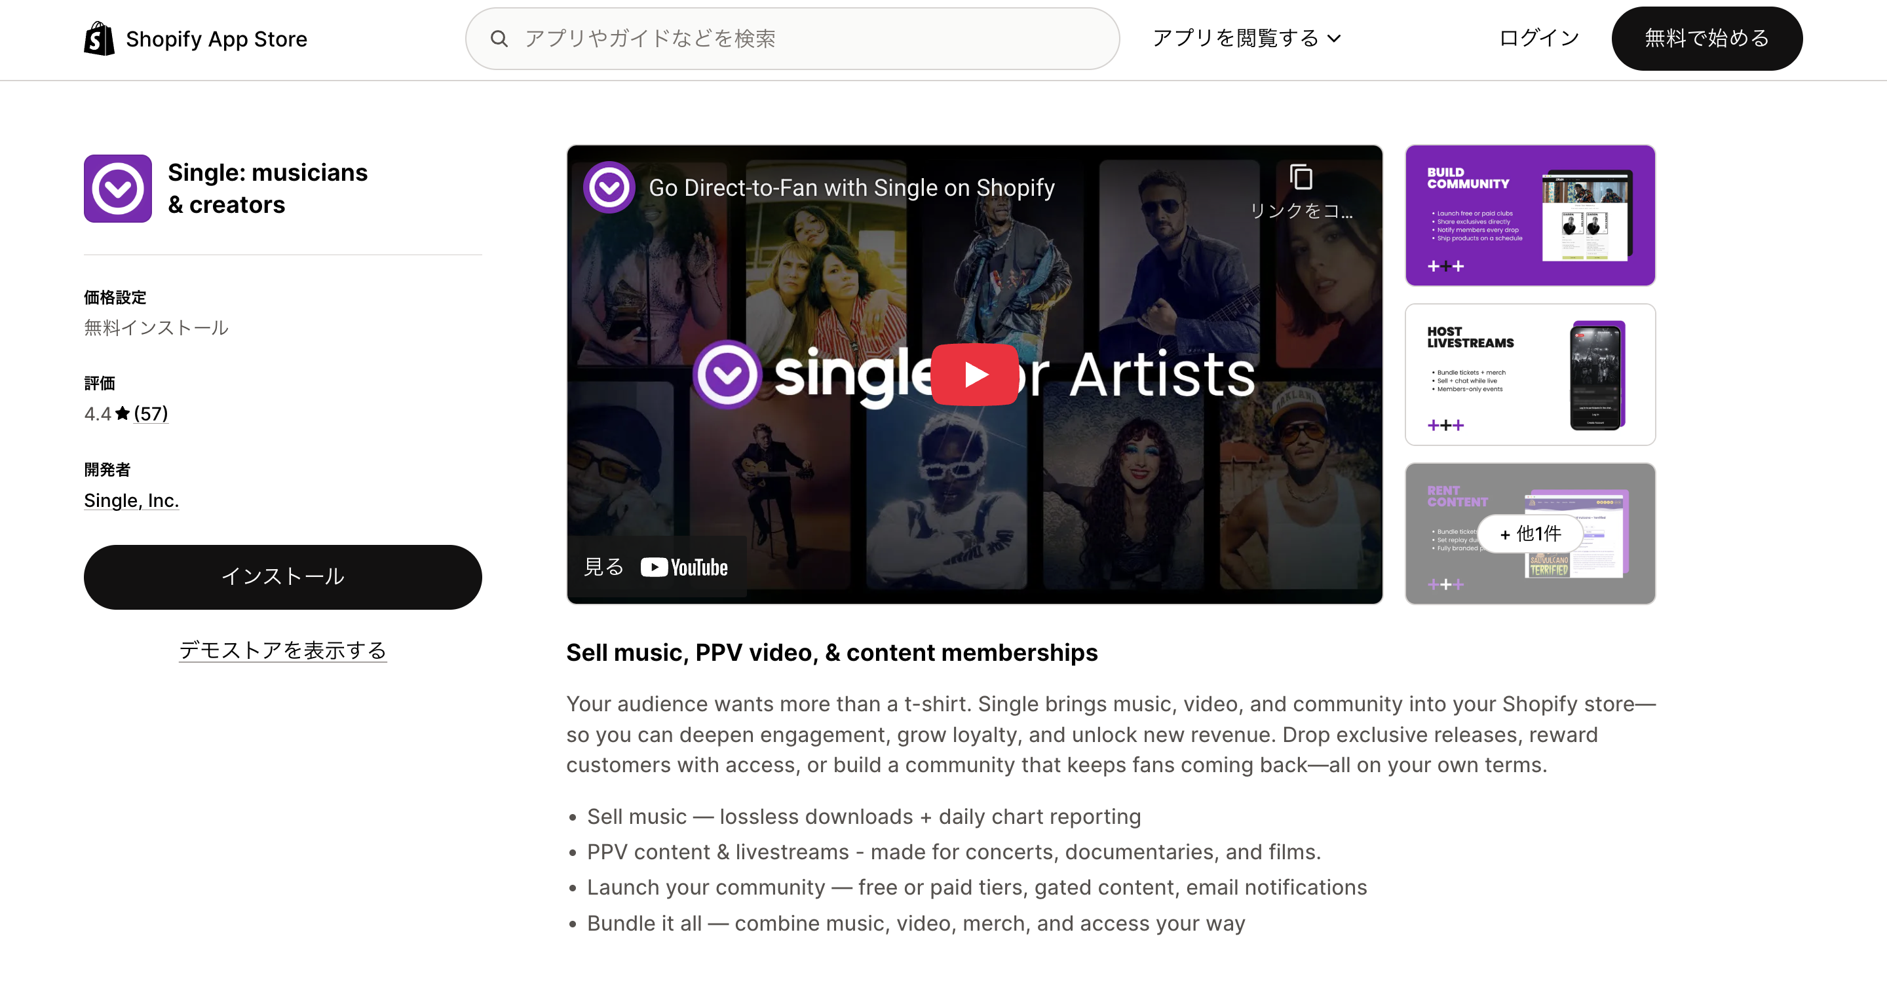Image resolution: width=1887 pixels, height=985 pixels.
Task: Collapse the アプリを閲覧する chevron arrow
Action: click(x=1336, y=38)
